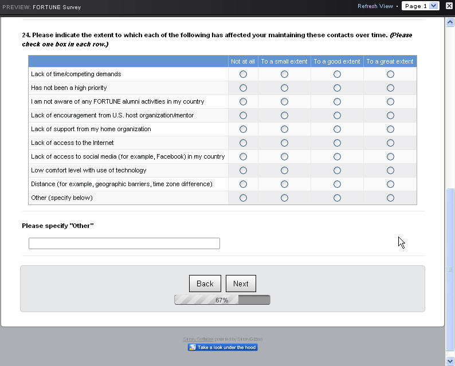This screenshot has width=455, height=366.
Task: Open the Page 1 dropdown
Action: pos(420,6)
